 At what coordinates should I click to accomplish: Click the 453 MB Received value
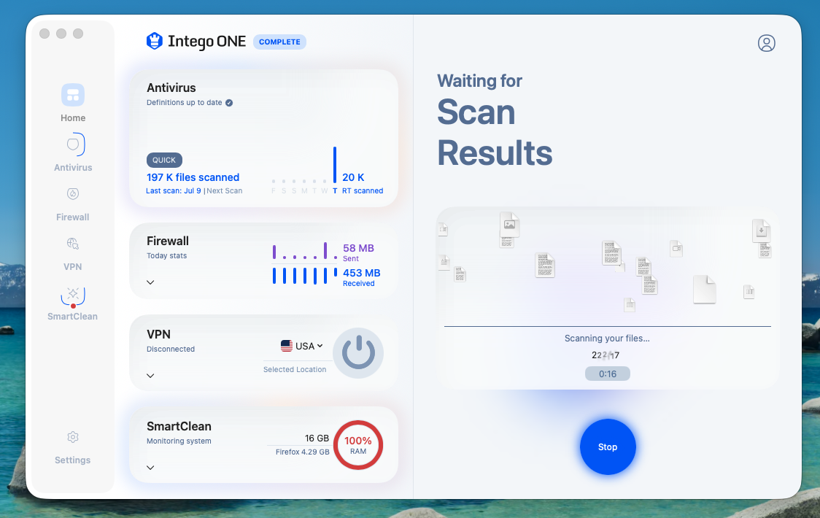[362, 273]
